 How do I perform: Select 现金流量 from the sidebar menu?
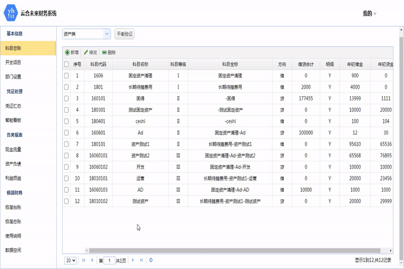[13, 149]
